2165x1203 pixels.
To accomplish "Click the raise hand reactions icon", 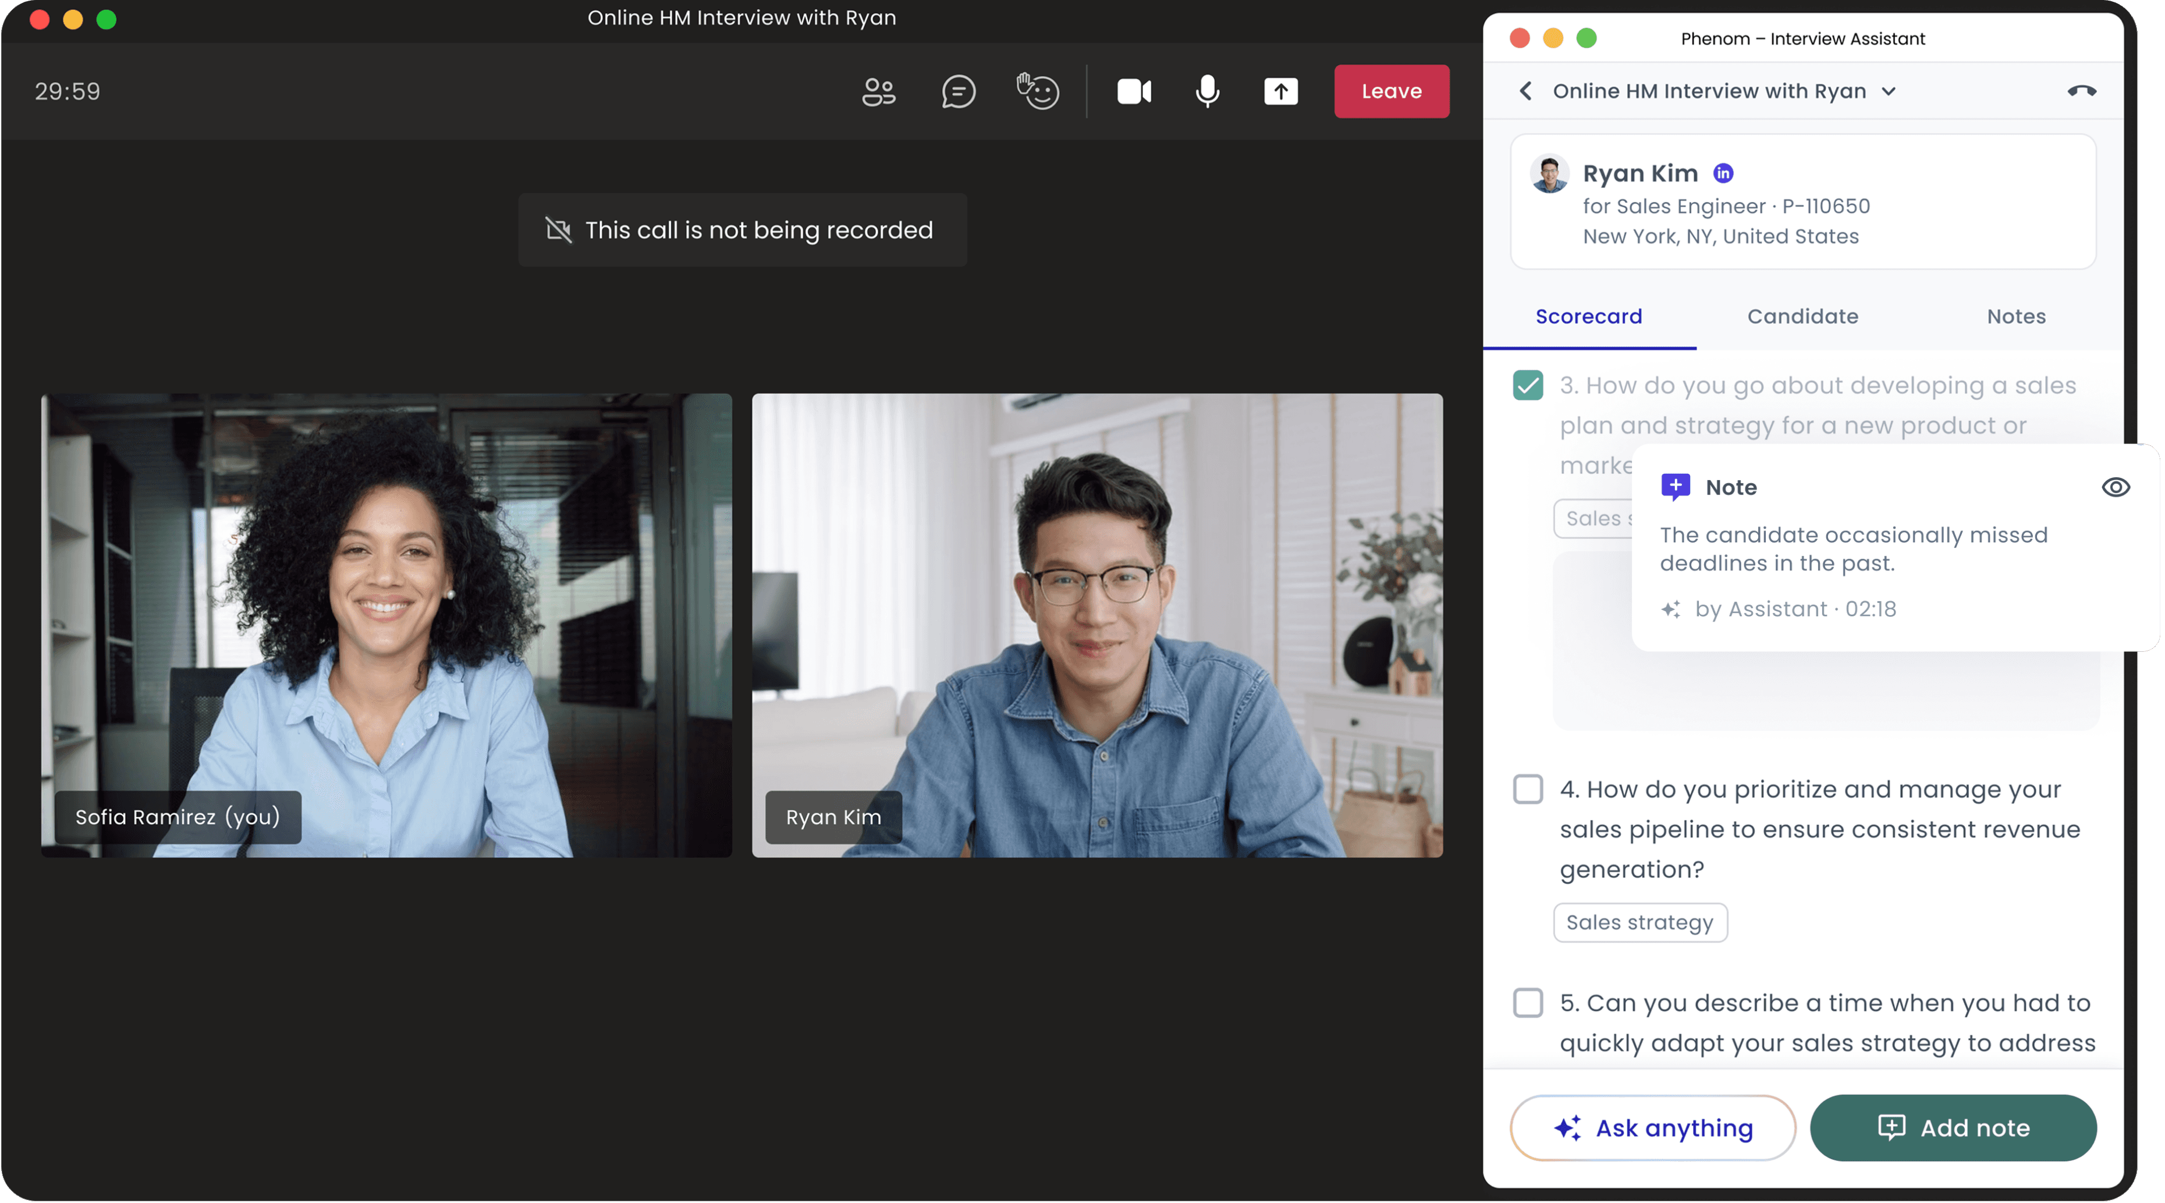I will point(1038,91).
